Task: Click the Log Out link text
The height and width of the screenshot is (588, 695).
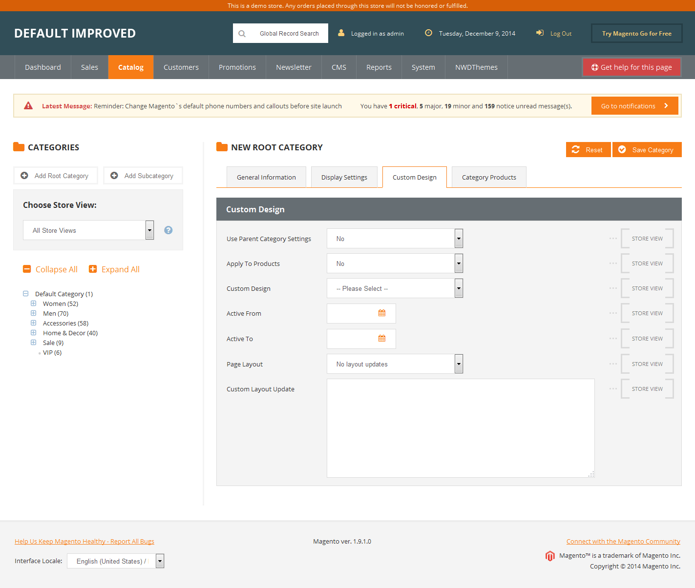Action: click(x=561, y=34)
